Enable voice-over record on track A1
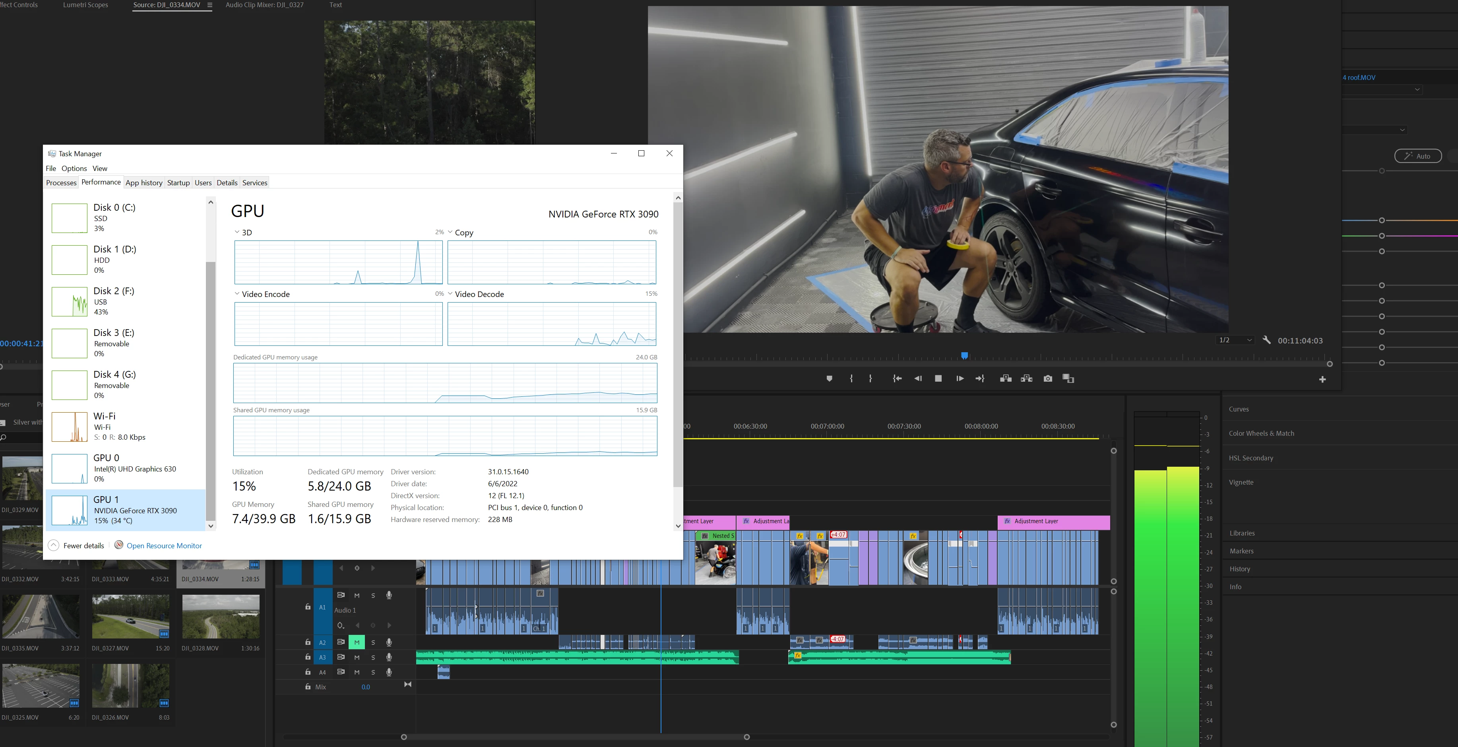Viewport: 1458px width, 747px height. [x=389, y=596]
